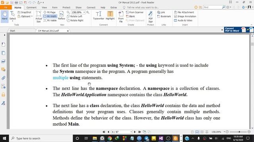
Task: Open the Comments side panel
Action: [x=3, y=69]
